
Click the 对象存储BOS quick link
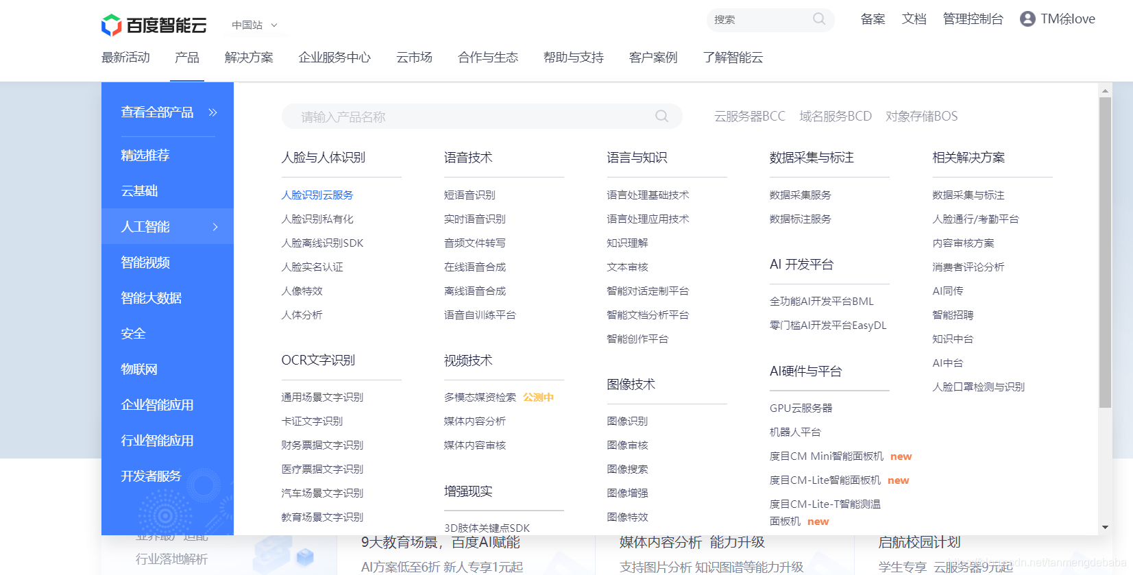point(922,117)
